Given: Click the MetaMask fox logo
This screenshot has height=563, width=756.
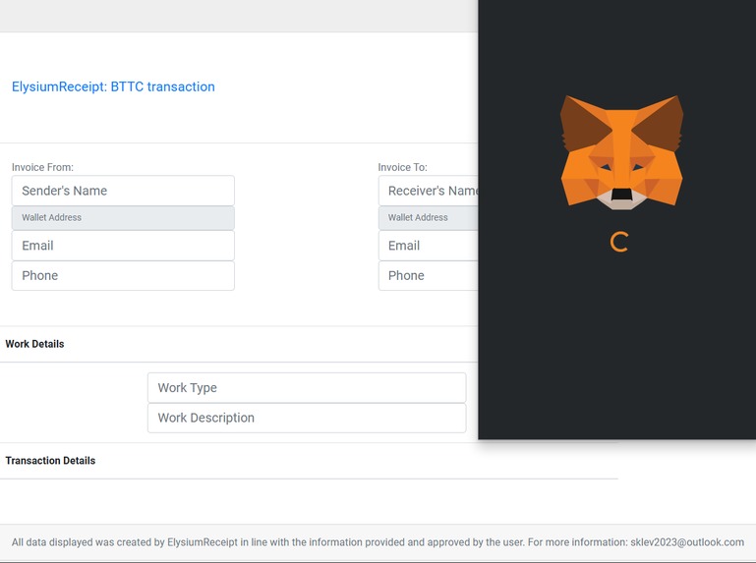Looking at the screenshot, I should click(621, 152).
